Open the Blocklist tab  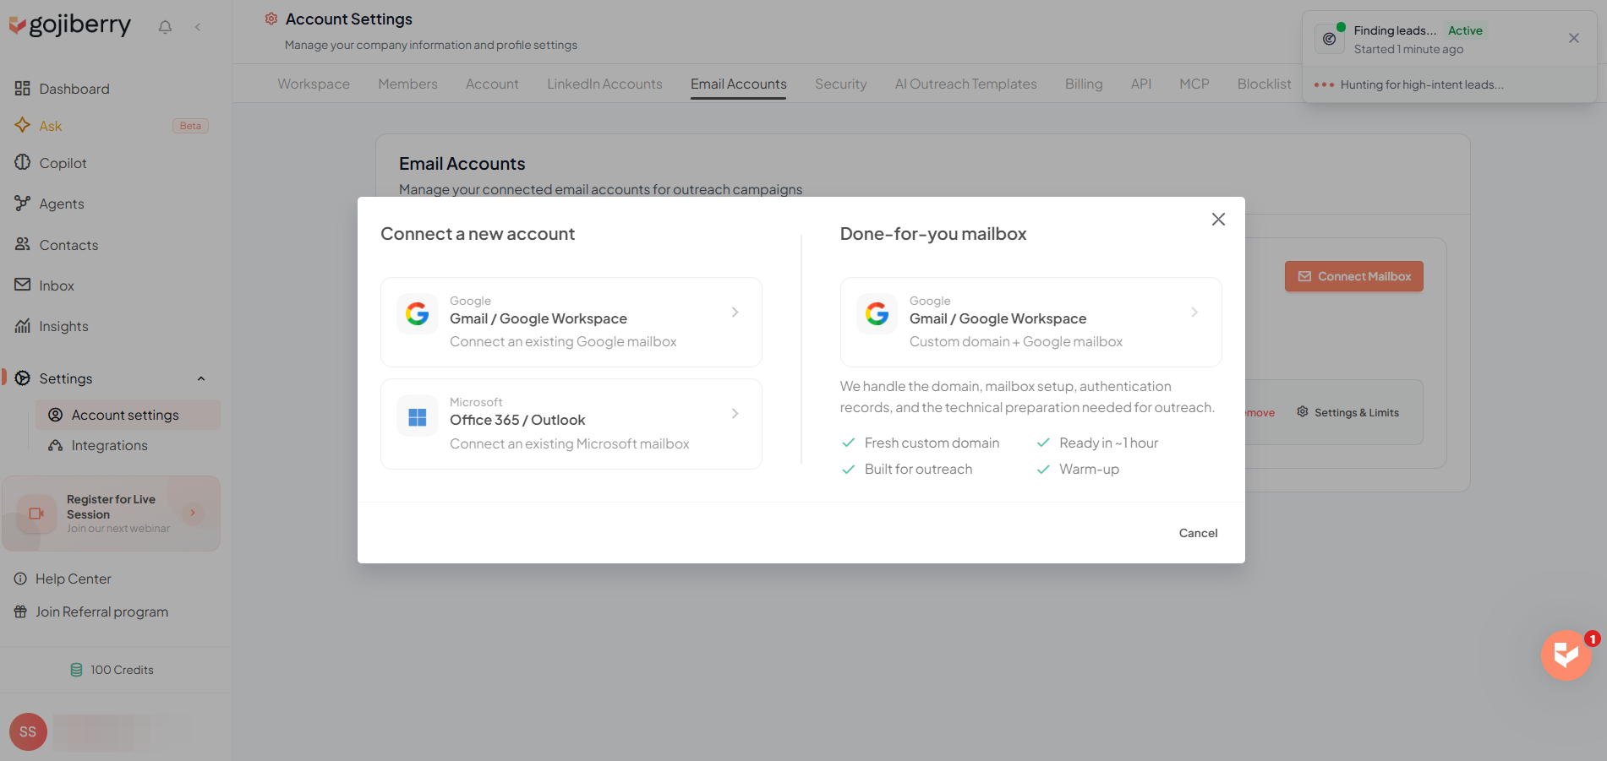[1264, 84]
